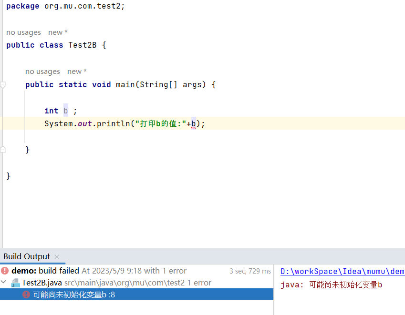Select the Test2B.java row in build tree
Screen dimensions: 405x315
coord(42,283)
